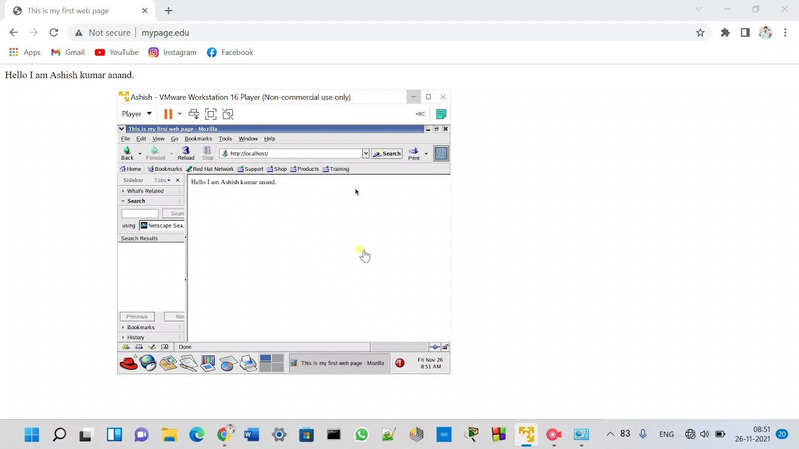
Task: Click Mozilla Navigator component icon in status bar
Action: point(125,347)
